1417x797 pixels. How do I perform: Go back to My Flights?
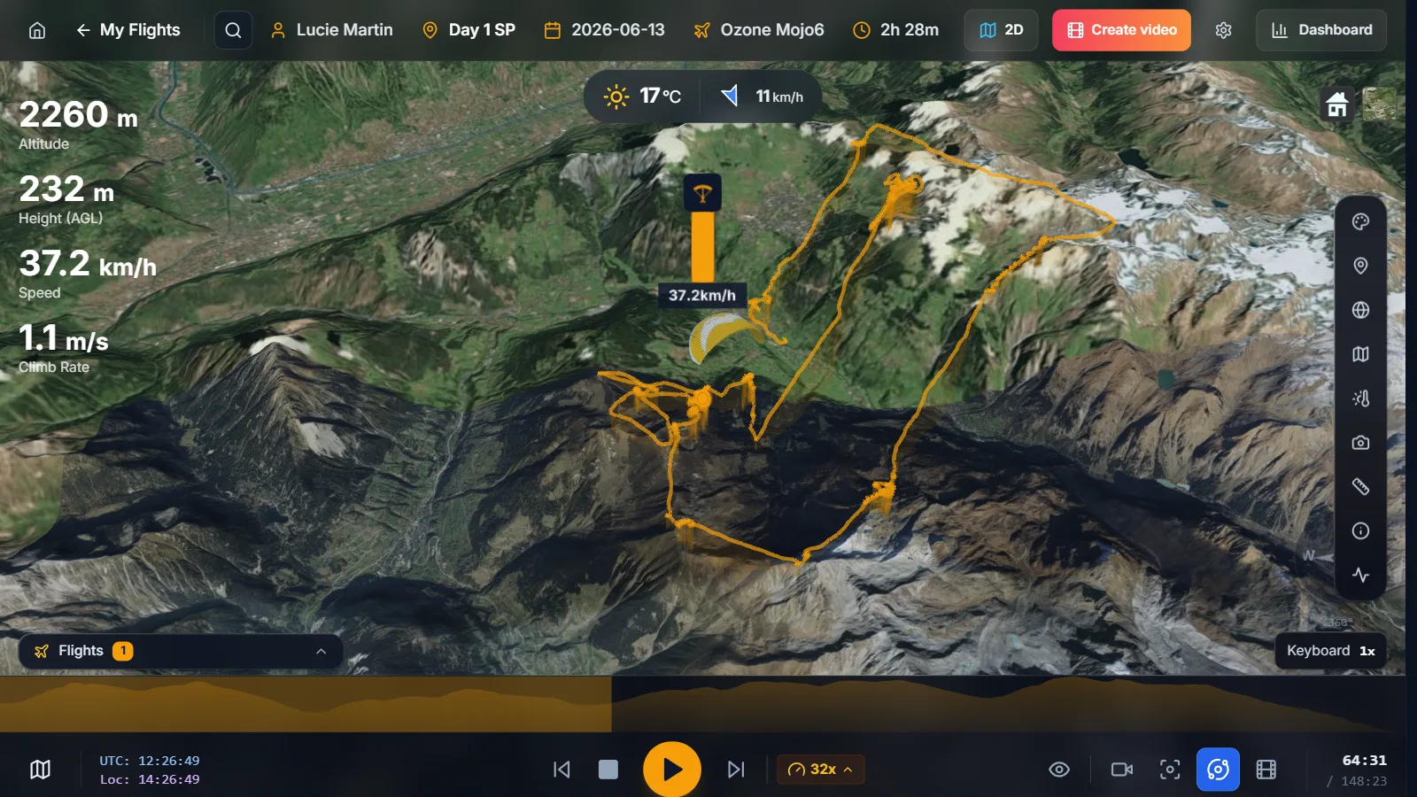pos(128,30)
